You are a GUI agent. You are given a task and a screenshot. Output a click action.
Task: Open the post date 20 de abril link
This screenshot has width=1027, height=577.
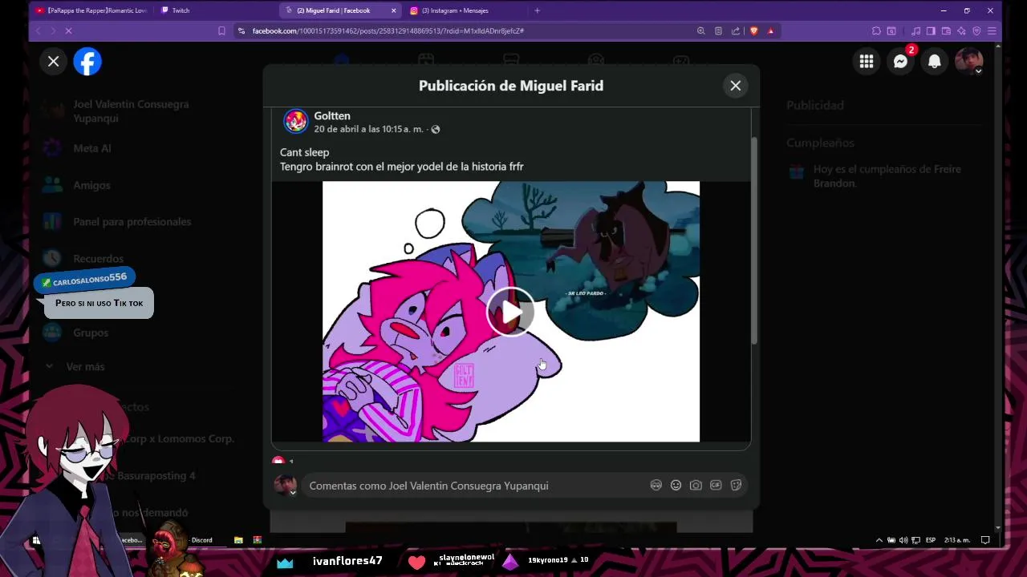(x=368, y=129)
